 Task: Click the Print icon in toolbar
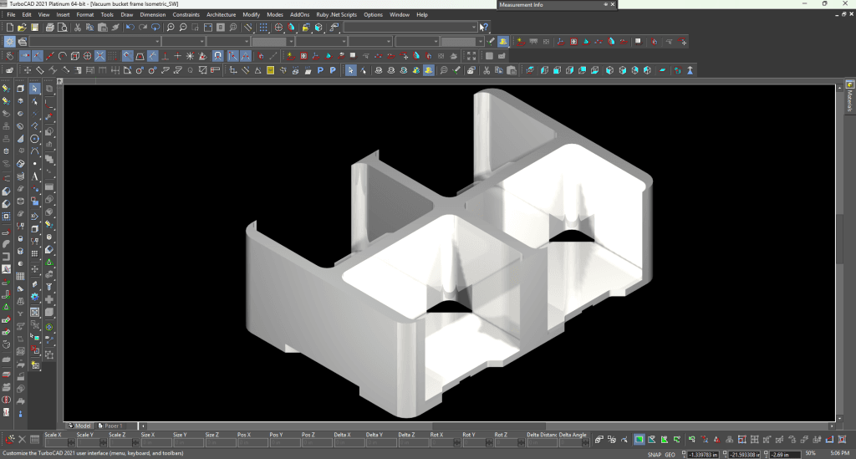[x=49, y=28]
